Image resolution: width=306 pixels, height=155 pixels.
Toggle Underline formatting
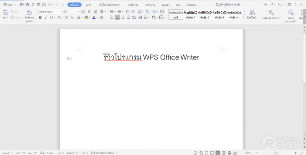[x=51, y=18]
